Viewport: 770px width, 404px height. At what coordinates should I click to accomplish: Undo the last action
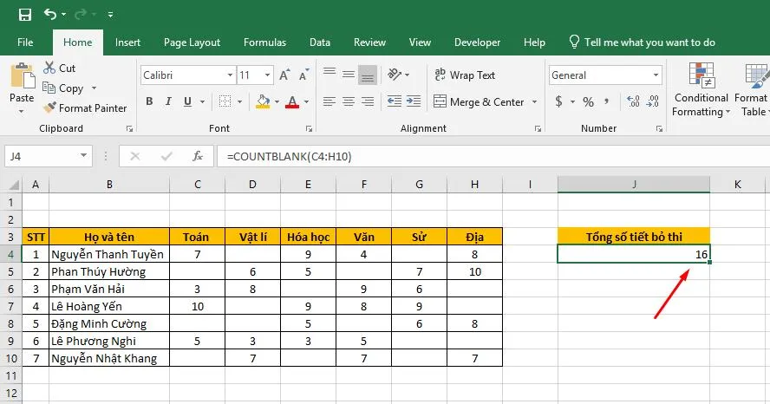(x=50, y=14)
